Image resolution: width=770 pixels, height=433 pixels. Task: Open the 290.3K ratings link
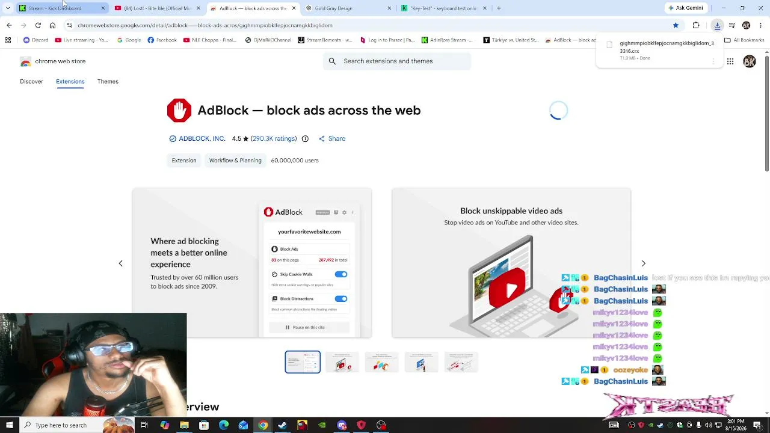point(274,139)
